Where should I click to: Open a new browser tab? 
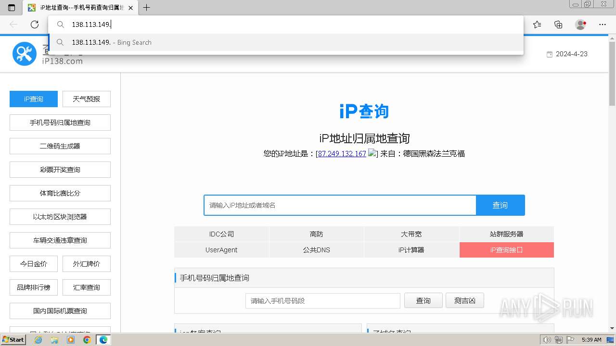click(x=147, y=8)
